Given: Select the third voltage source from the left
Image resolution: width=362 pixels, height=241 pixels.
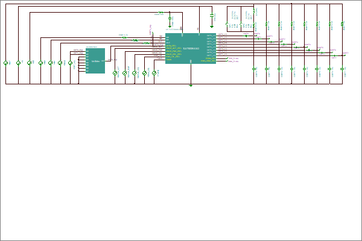Looking at the screenshot, I should (30, 63).
